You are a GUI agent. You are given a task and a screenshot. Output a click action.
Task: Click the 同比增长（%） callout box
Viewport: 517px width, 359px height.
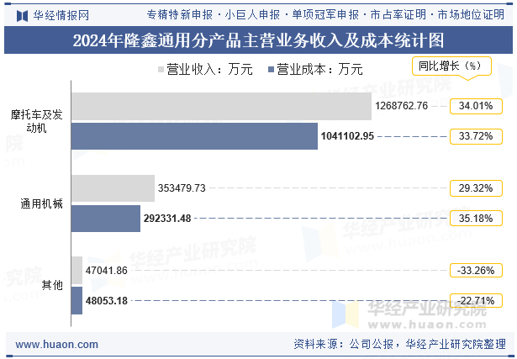pyautogui.click(x=451, y=66)
